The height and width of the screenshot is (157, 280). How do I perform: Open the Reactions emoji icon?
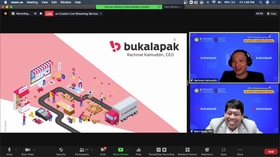pos(207,150)
